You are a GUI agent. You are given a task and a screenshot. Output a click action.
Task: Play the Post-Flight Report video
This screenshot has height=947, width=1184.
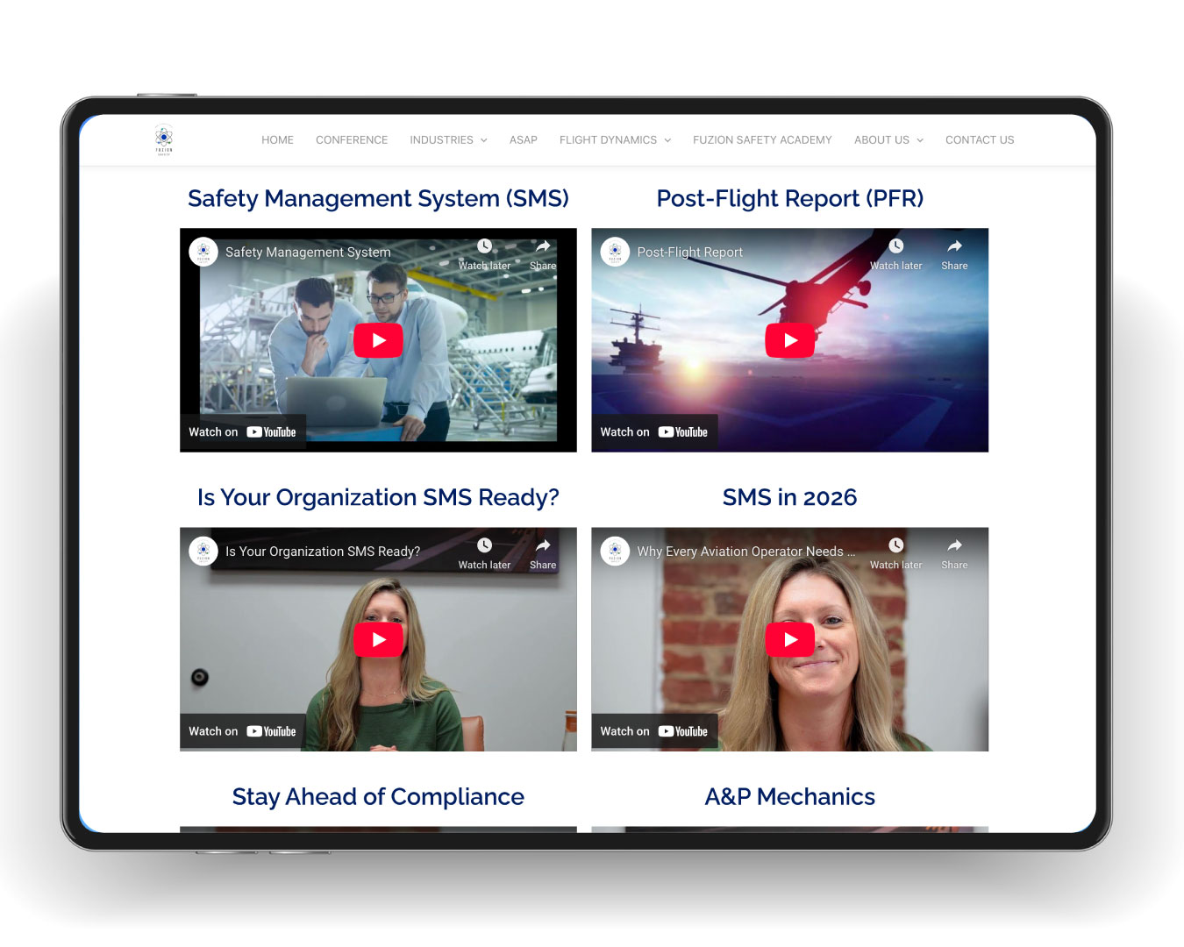pyautogui.click(x=789, y=340)
